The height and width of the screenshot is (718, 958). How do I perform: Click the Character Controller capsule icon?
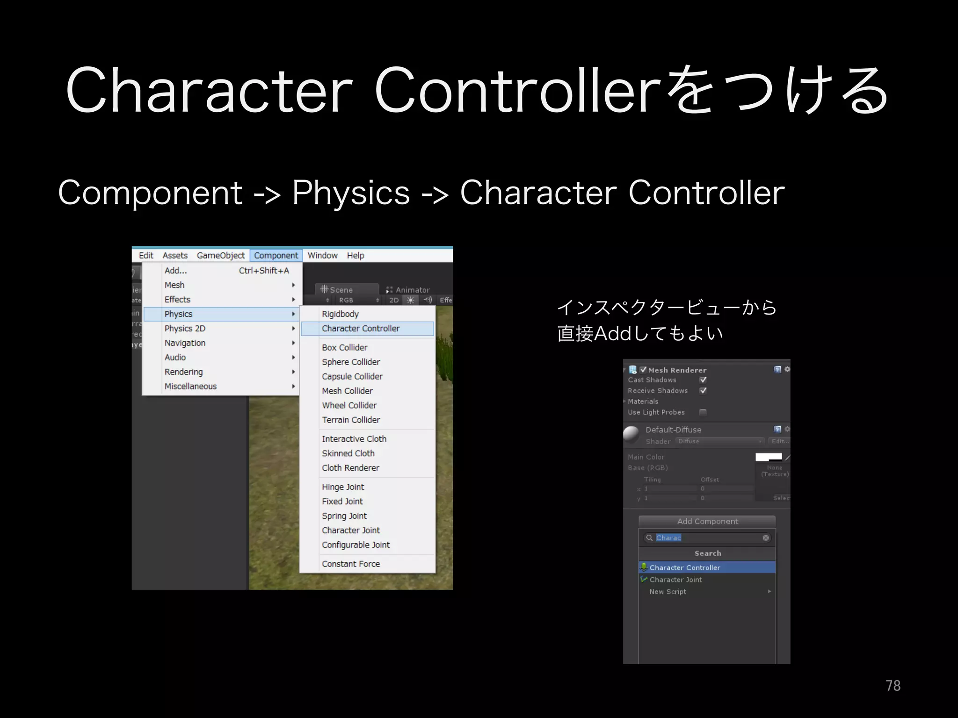tap(644, 567)
